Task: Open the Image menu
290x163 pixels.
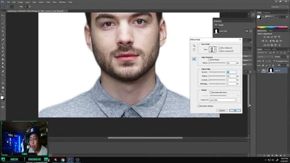Action: pos(20,2)
